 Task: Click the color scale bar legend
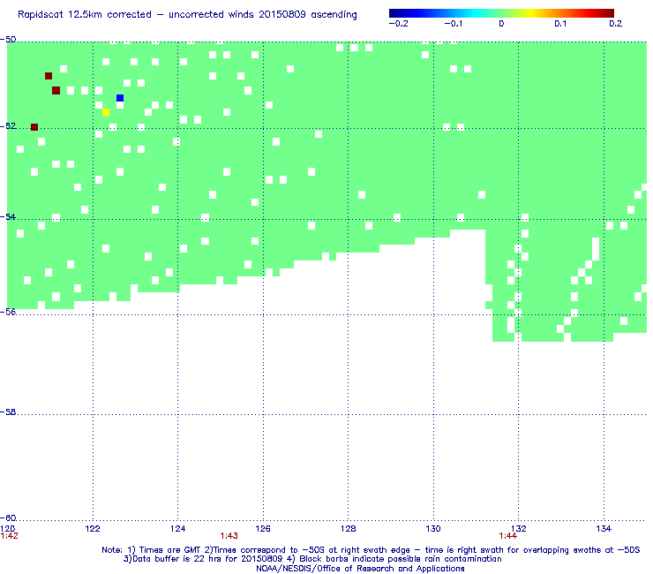pyautogui.click(x=501, y=13)
